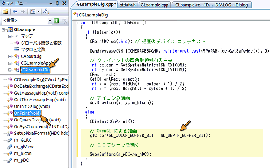
Task: Click the GLsample project icon
Action: pyautogui.click(x=10, y=30)
